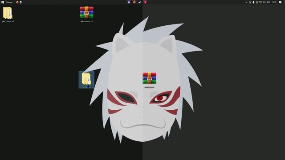This screenshot has width=285, height=160.
Task: Switch to Discord in the taskbar
Action: click(x=129, y=2)
